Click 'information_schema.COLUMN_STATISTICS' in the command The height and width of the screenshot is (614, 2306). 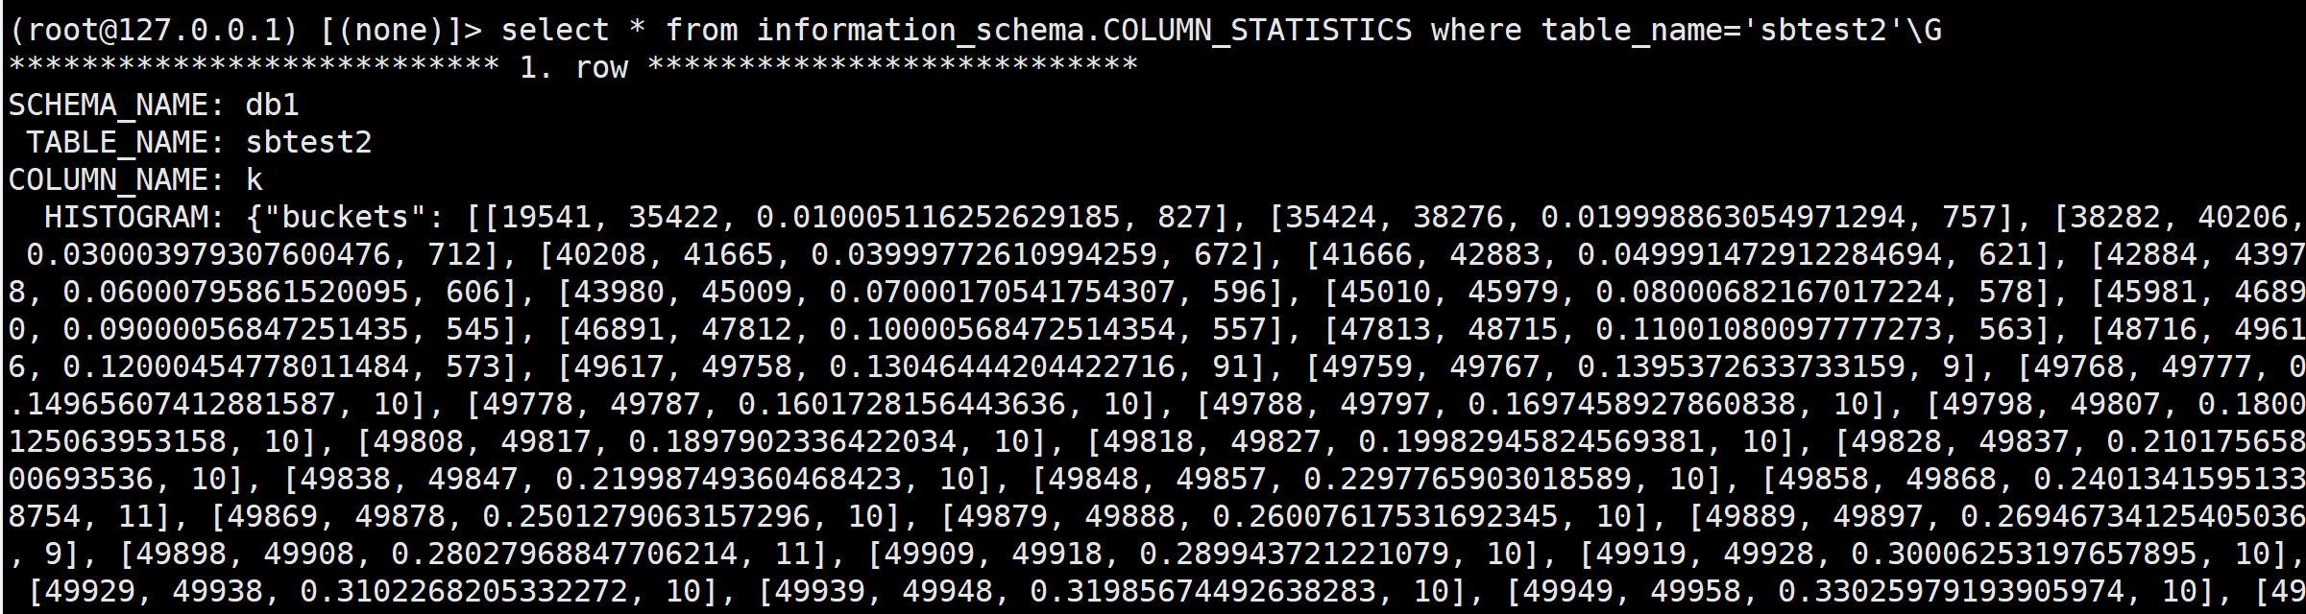pyautogui.click(x=1084, y=31)
